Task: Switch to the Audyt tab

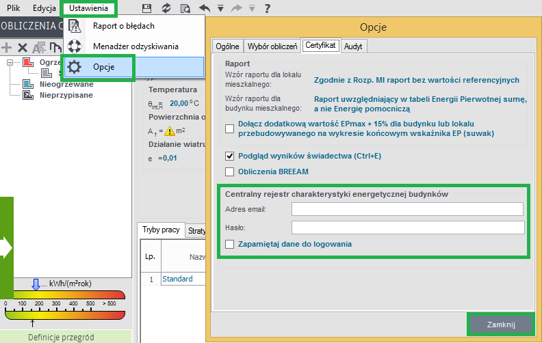Action: coord(353,46)
